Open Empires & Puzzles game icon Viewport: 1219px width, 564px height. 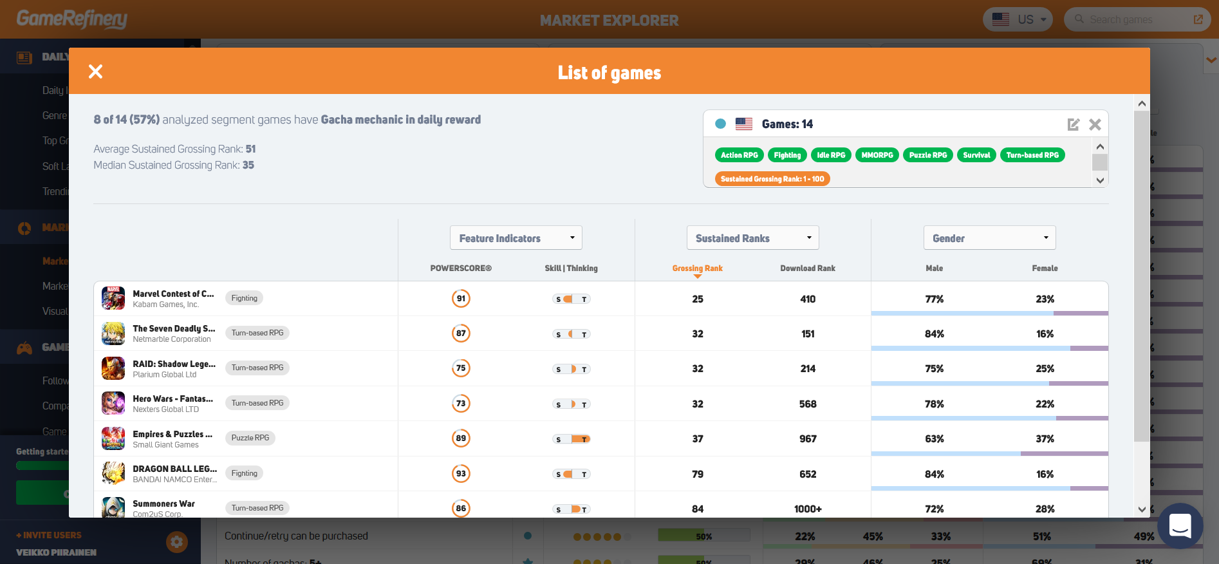(113, 438)
